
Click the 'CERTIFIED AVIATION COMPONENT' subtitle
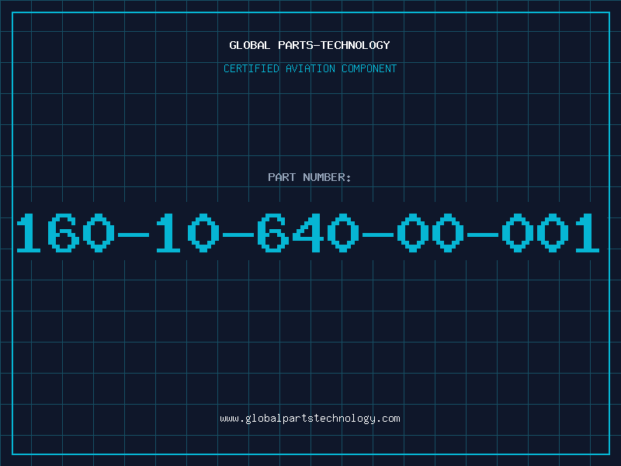coord(310,68)
